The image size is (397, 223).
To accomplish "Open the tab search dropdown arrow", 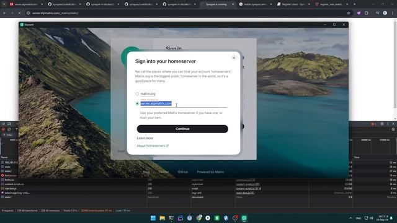I will pos(4,4).
